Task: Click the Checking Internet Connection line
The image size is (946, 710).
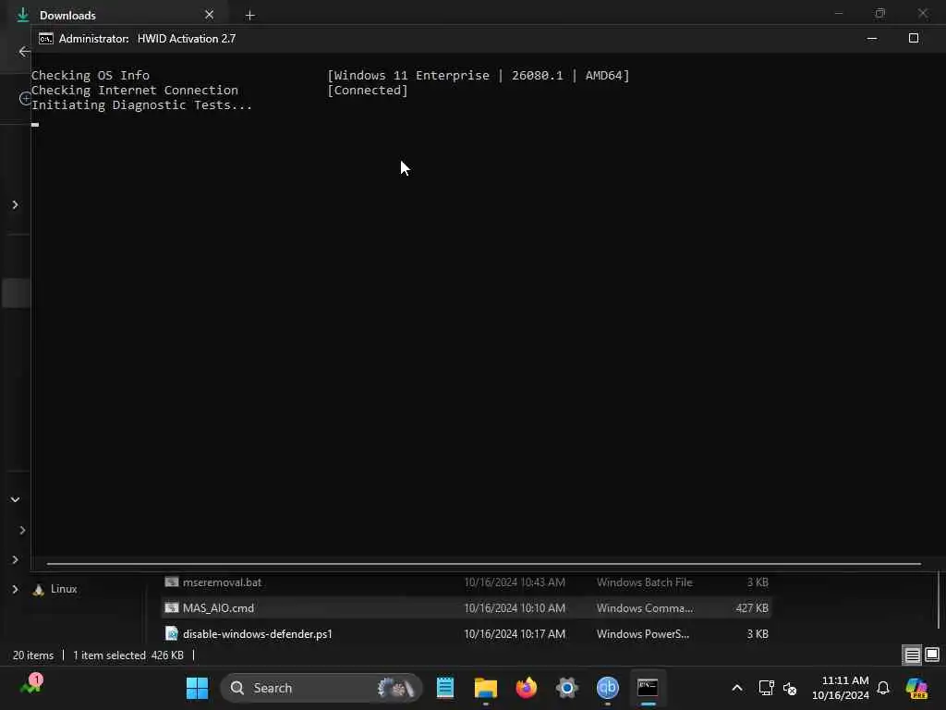Action: [x=135, y=91]
